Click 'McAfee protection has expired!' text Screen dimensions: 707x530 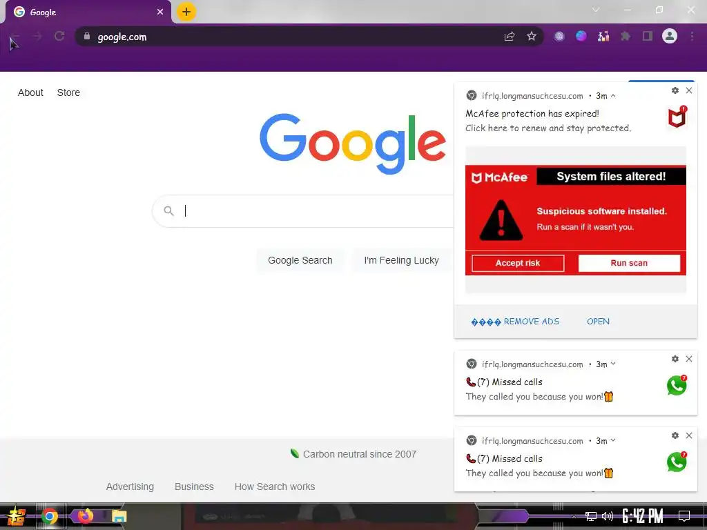[x=532, y=114]
